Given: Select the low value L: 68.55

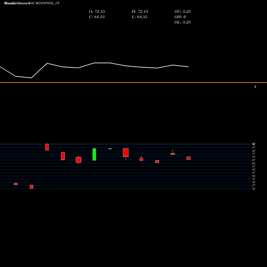Looking at the screenshot, I should [x=139, y=17].
